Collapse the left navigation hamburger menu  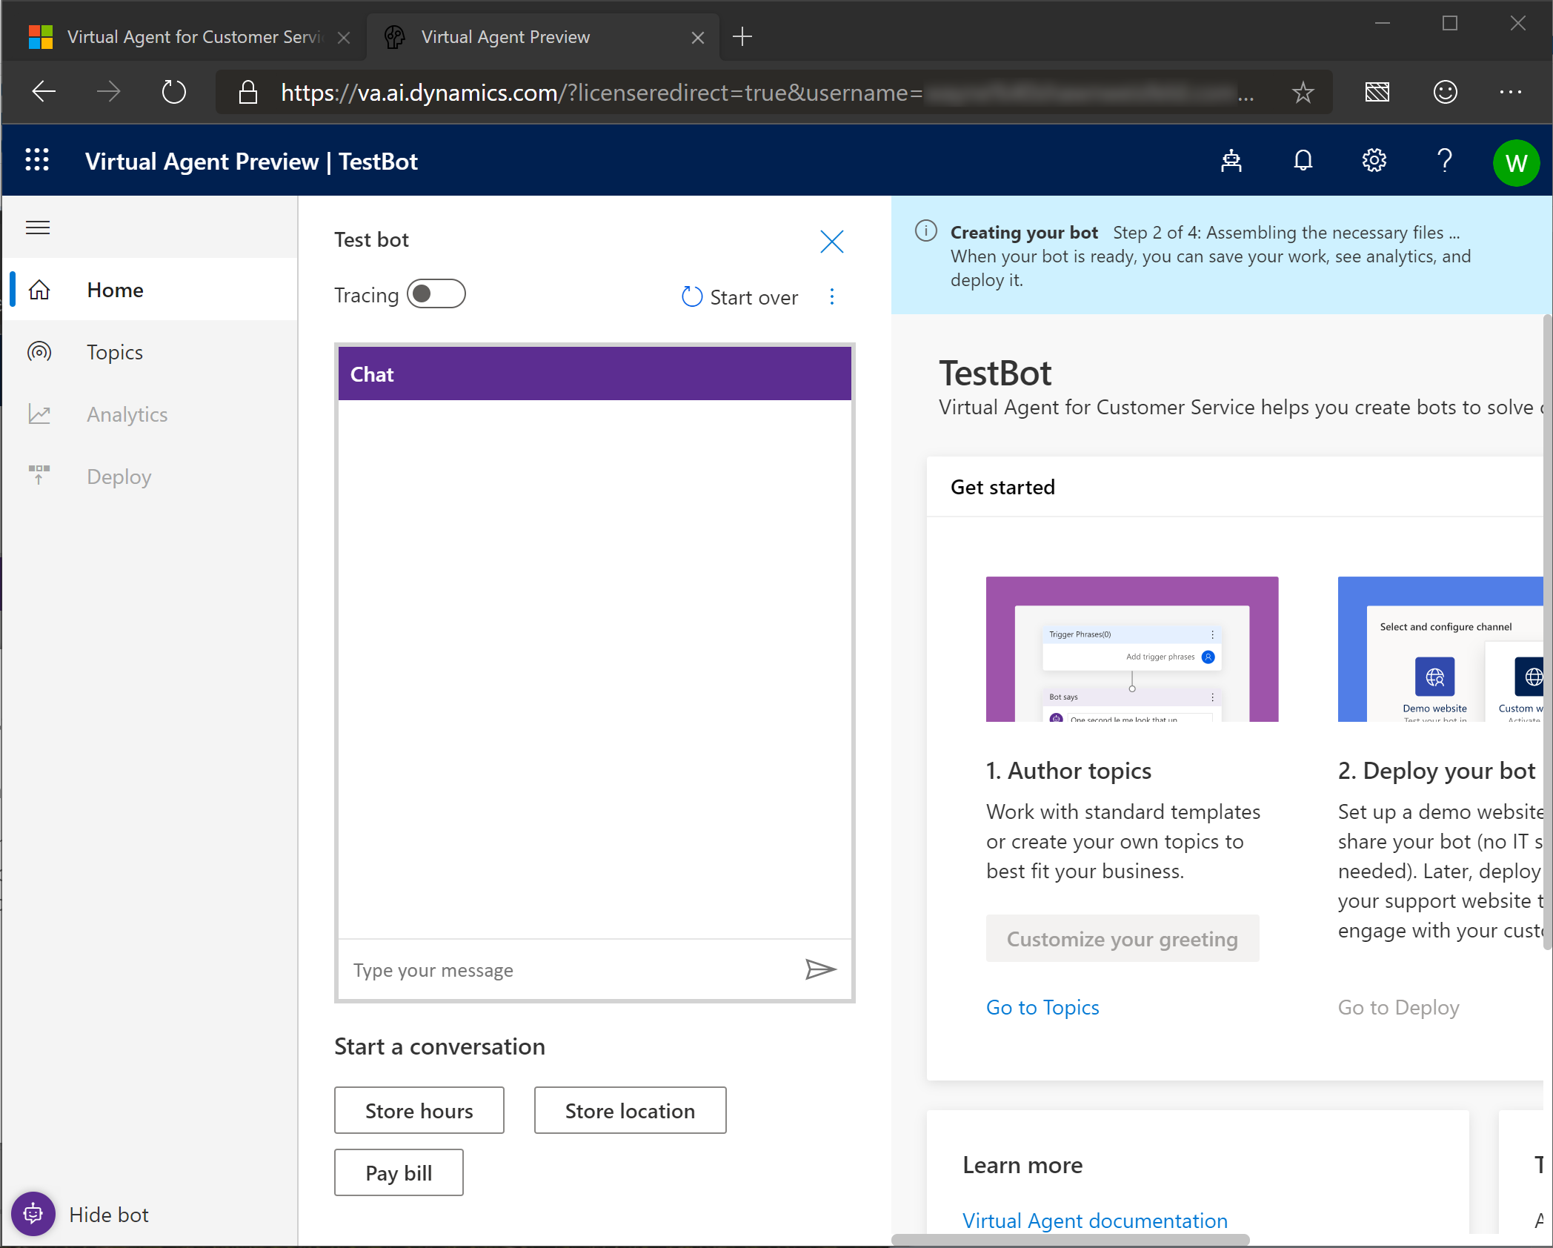[x=38, y=228]
